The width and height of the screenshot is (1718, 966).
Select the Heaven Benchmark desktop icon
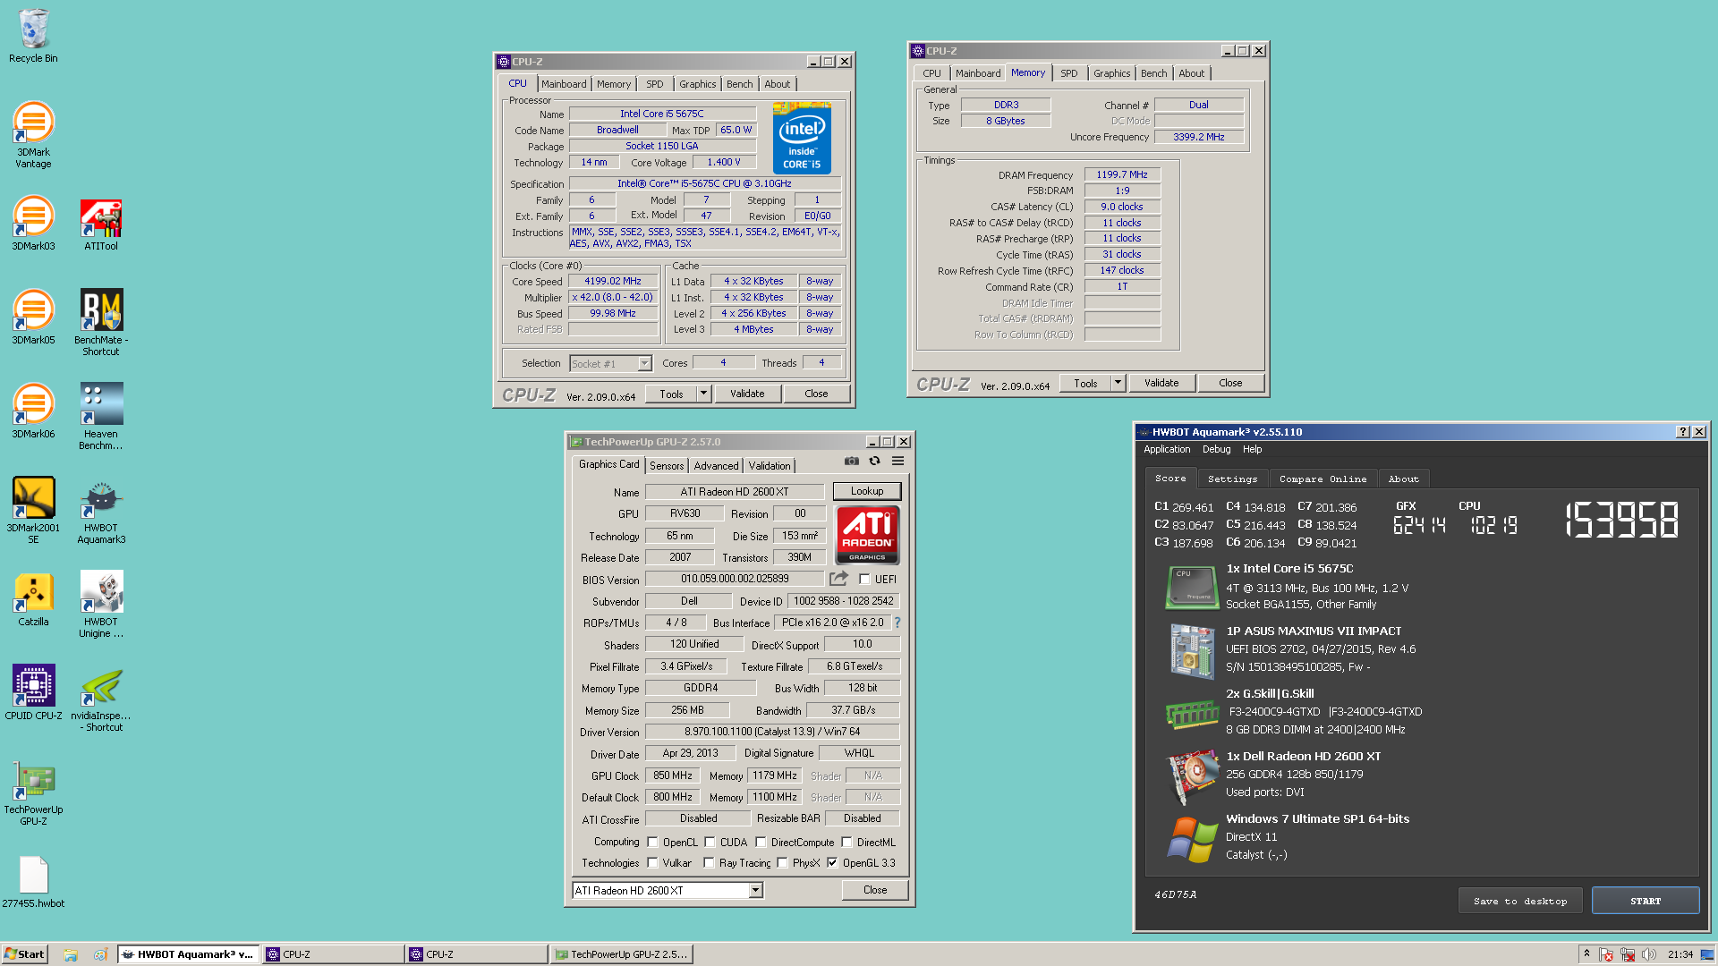101,416
